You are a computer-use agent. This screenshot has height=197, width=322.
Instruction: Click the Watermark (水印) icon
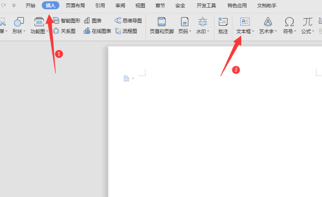coord(203,22)
